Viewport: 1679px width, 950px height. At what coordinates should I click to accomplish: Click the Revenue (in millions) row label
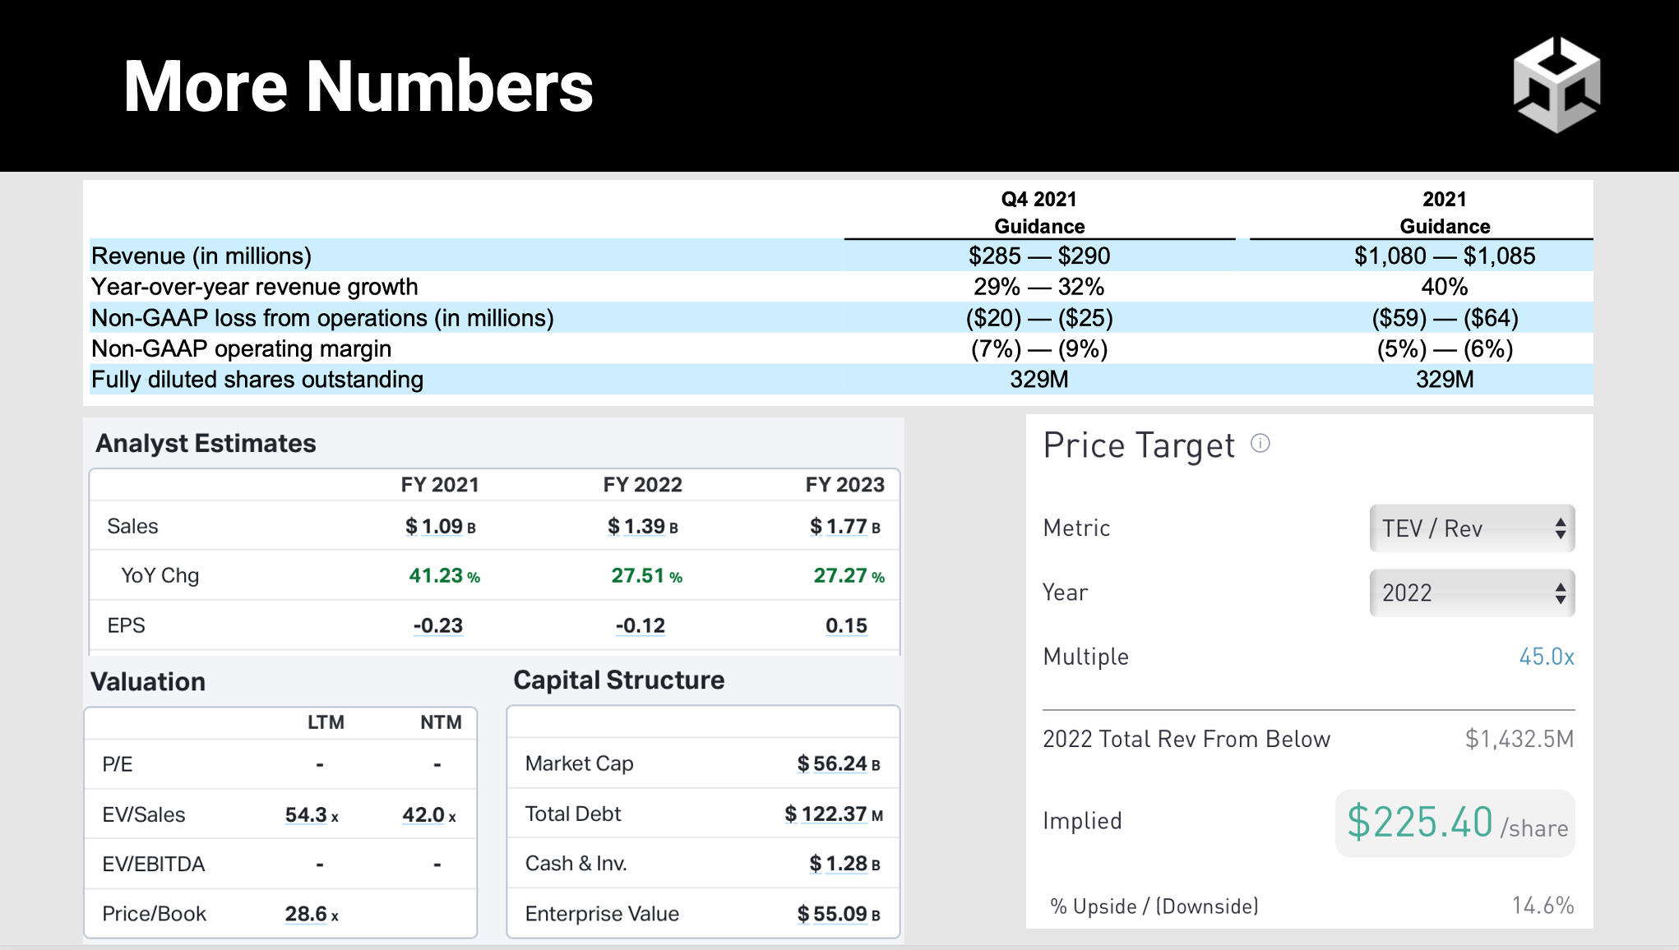[x=201, y=256]
